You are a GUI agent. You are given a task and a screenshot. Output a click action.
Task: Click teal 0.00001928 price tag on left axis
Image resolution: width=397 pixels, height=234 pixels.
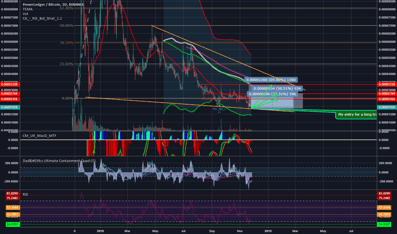coord(10,107)
